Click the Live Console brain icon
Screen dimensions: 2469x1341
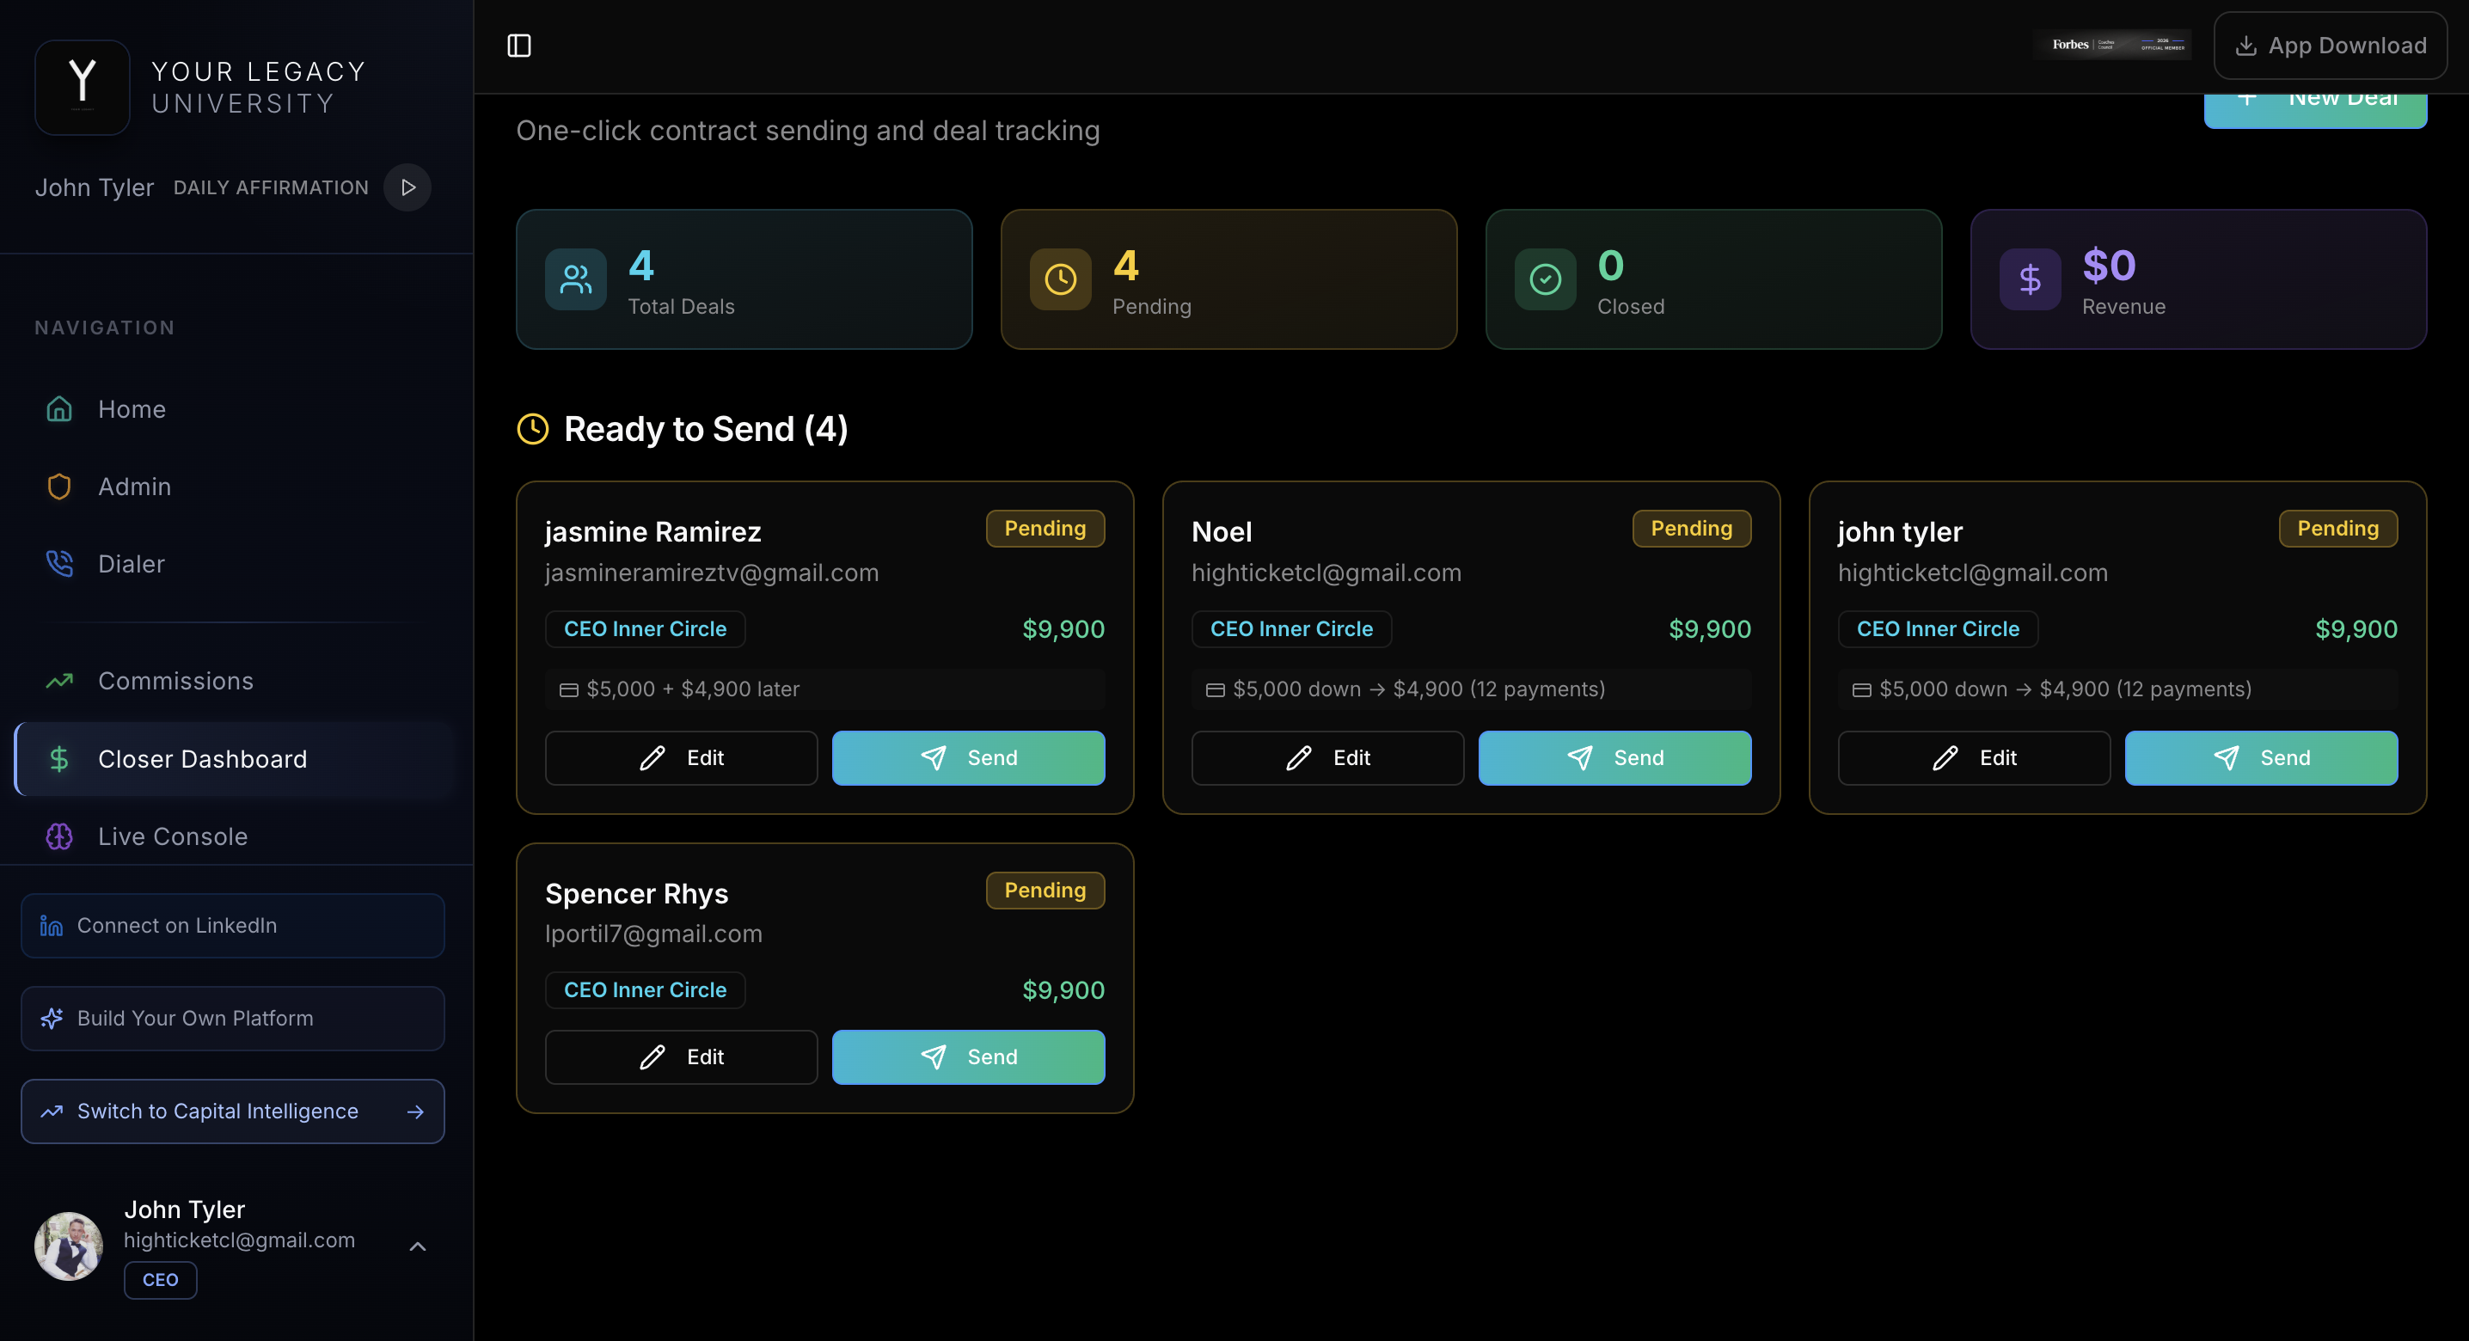point(59,836)
